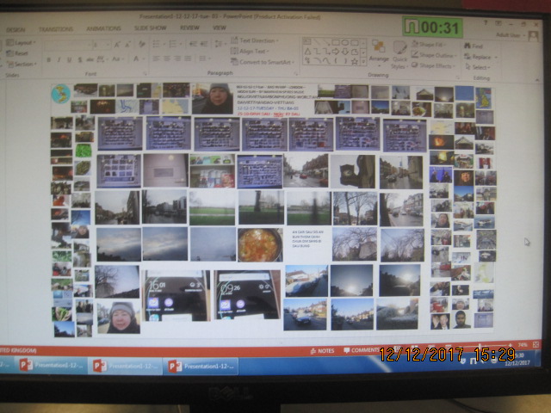Image resolution: width=551 pixels, height=413 pixels.
Task: Select the Triangle shape in gallery
Action: click(307, 52)
